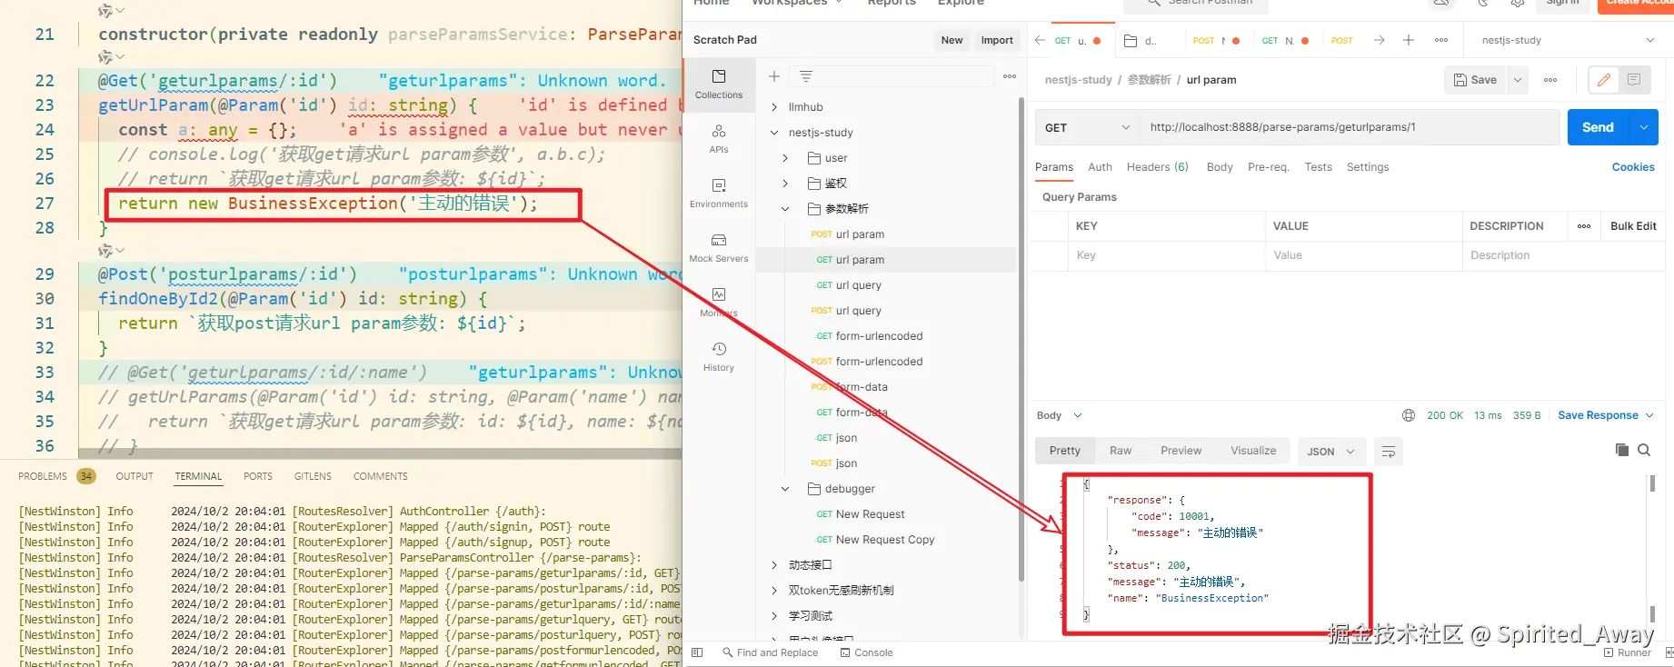Screen dimensions: 1674x667
Task: Select the POST url query request
Action: coord(846,311)
